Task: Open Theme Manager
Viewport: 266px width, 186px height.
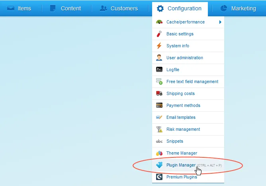Action: 188,153
